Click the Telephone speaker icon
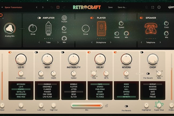 151,29
